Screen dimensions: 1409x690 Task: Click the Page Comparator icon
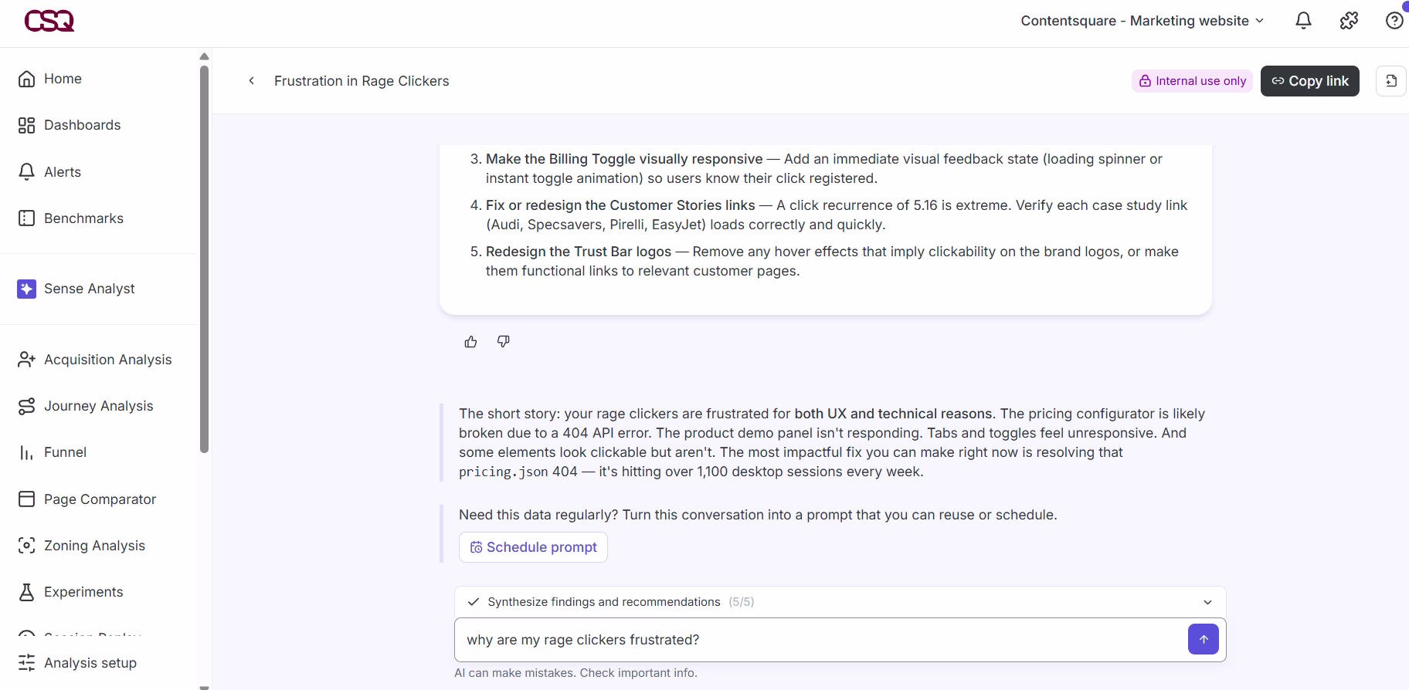coord(26,499)
